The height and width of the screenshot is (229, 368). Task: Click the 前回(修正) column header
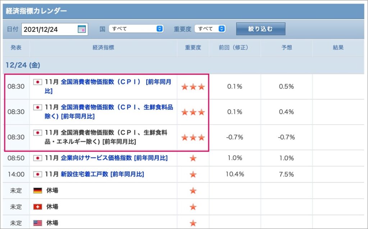[235, 47]
